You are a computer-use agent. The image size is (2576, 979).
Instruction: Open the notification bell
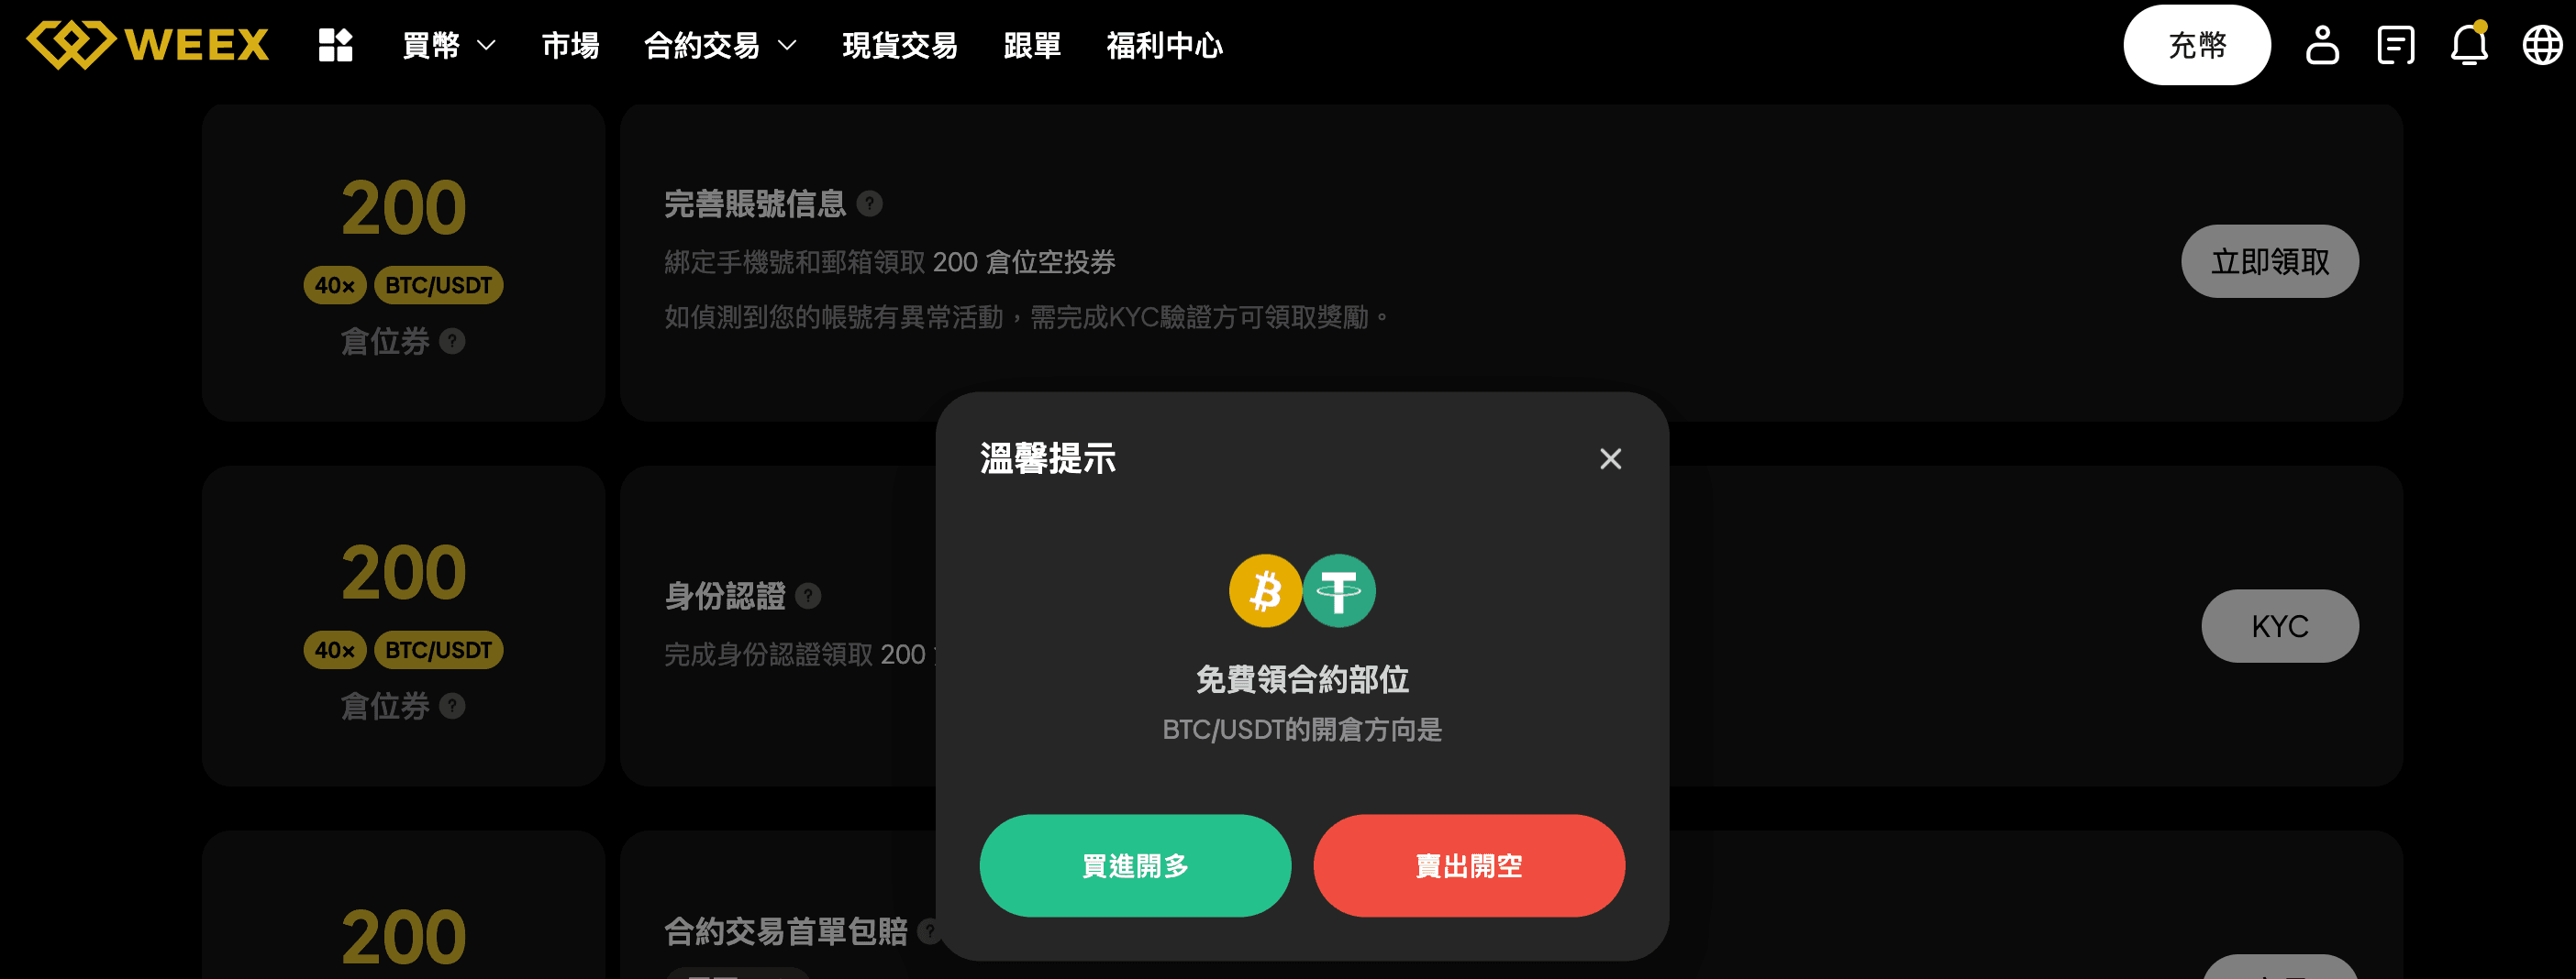pos(2469,44)
